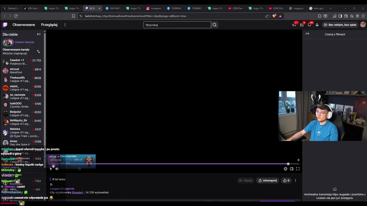
Task: Collapse the Dla ciebie sidebar
Action: pyautogui.click(x=39, y=34)
